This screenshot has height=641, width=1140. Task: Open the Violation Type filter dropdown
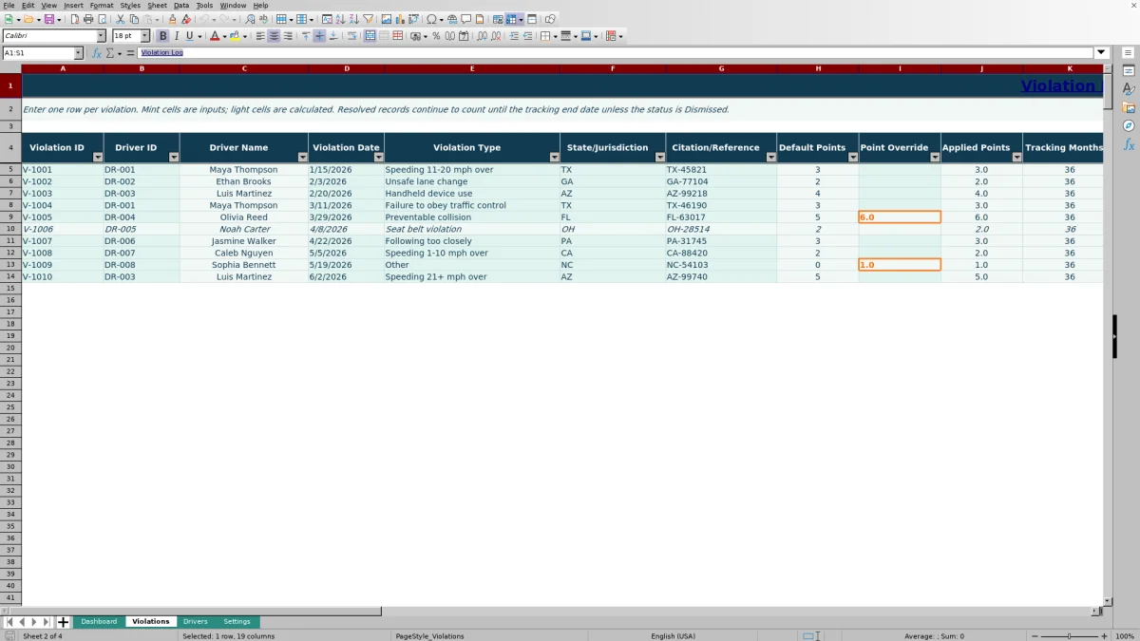[554, 158]
